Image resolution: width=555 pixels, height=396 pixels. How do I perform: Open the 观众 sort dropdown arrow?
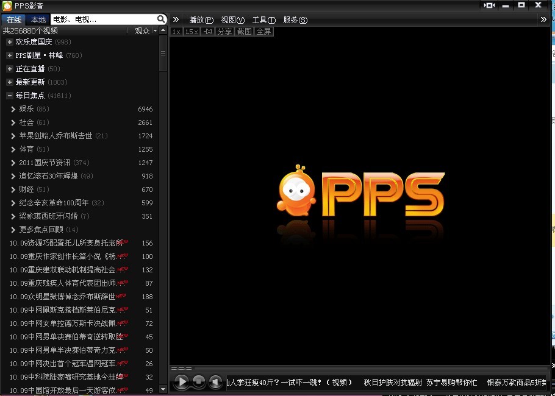[x=155, y=30]
